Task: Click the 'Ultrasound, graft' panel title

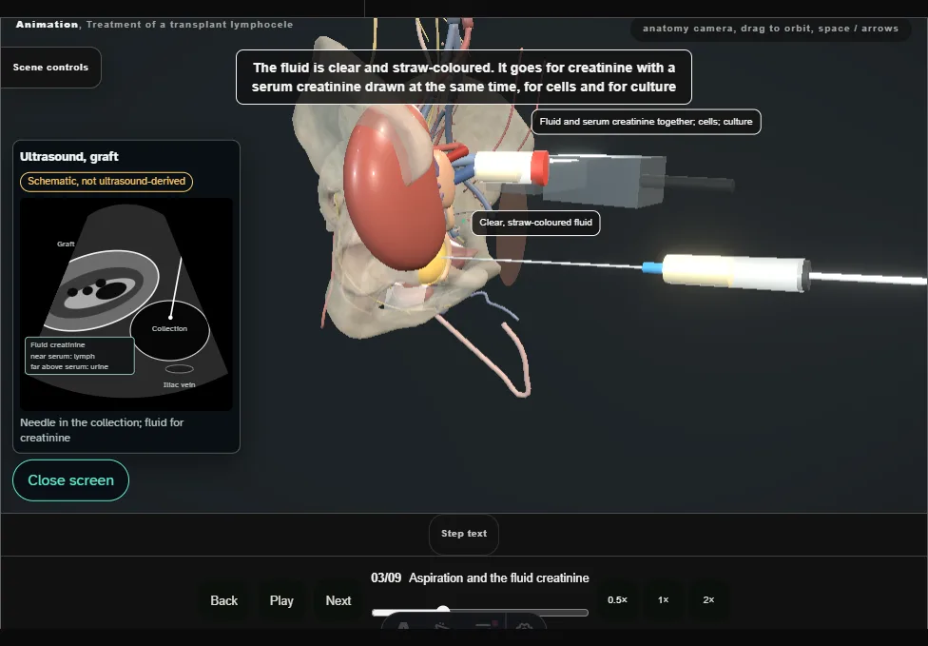Action: 69,156
